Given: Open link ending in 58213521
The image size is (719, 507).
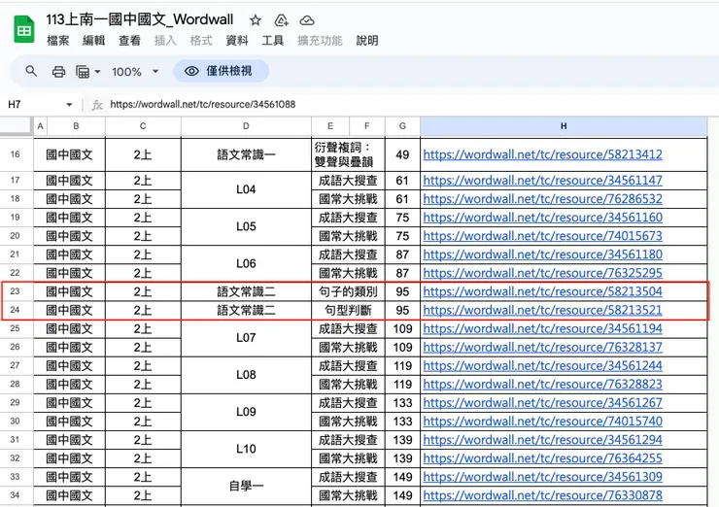Looking at the screenshot, I should [542, 311].
